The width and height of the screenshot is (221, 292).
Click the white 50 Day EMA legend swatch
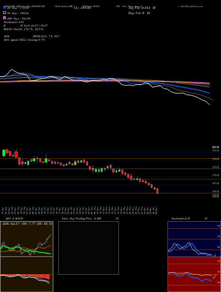point(4,13)
